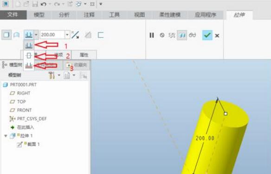Viewport: 271px width, 174px height.
Task: Click the Open file icon
Action: pyautogui.click(x=26, y=4)
